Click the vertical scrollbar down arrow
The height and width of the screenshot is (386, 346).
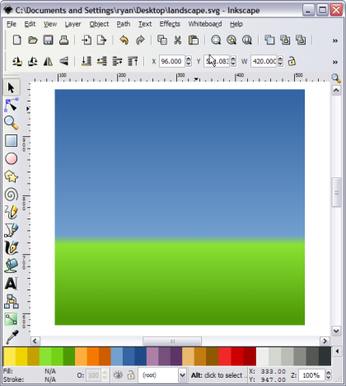tap(336, 331)
